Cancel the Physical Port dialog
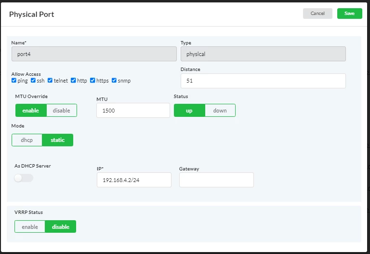Screen dimensions: 370x254 [317, 14]
